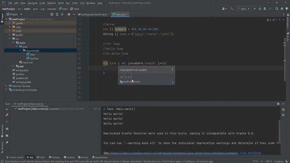Viewport: 290px width, 163px height.
Task: Open the Main run configuration dropdown
Action: coord(243,9)
